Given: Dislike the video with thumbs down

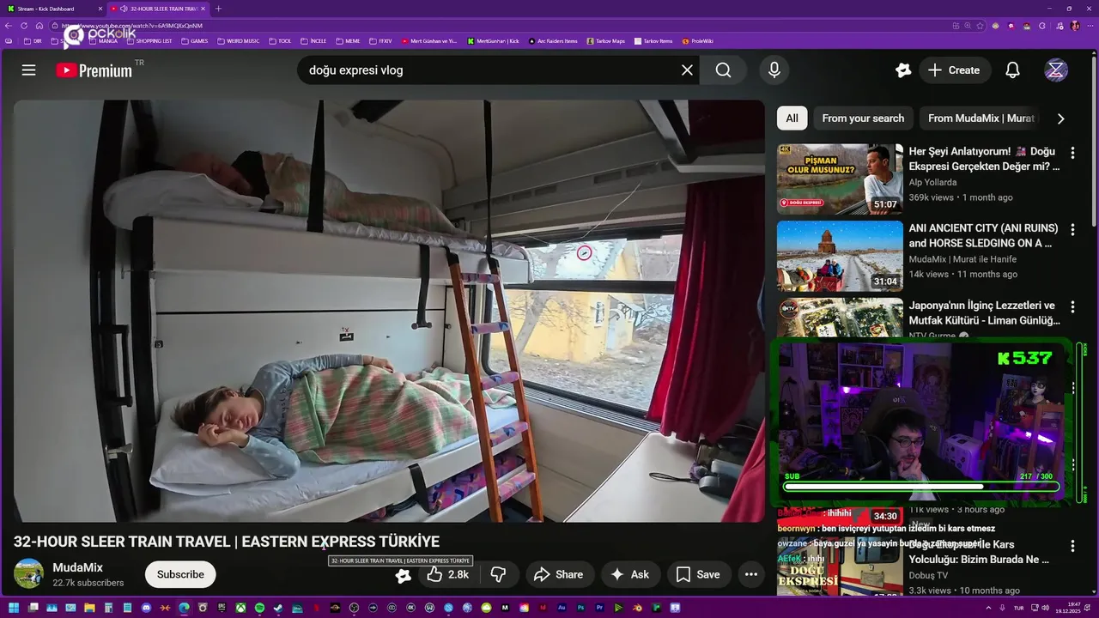Looking at the screenshot, I should point(498,574).
